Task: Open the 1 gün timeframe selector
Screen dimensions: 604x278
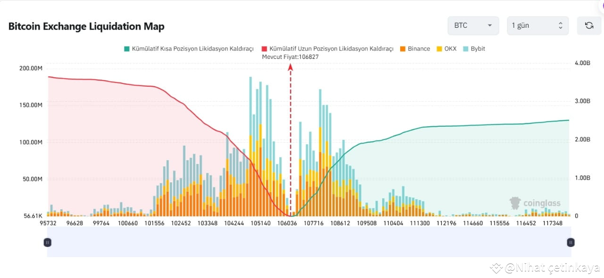Action: coord(537,25)
